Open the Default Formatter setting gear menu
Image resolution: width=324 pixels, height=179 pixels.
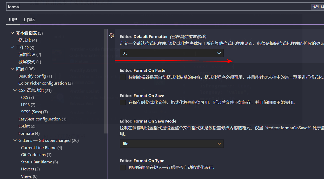(112, 35)
